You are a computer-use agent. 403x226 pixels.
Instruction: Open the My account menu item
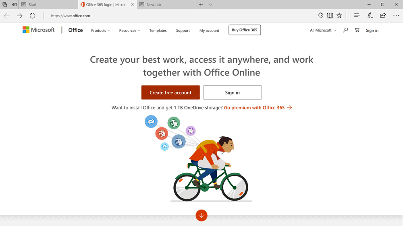[209, 30]
